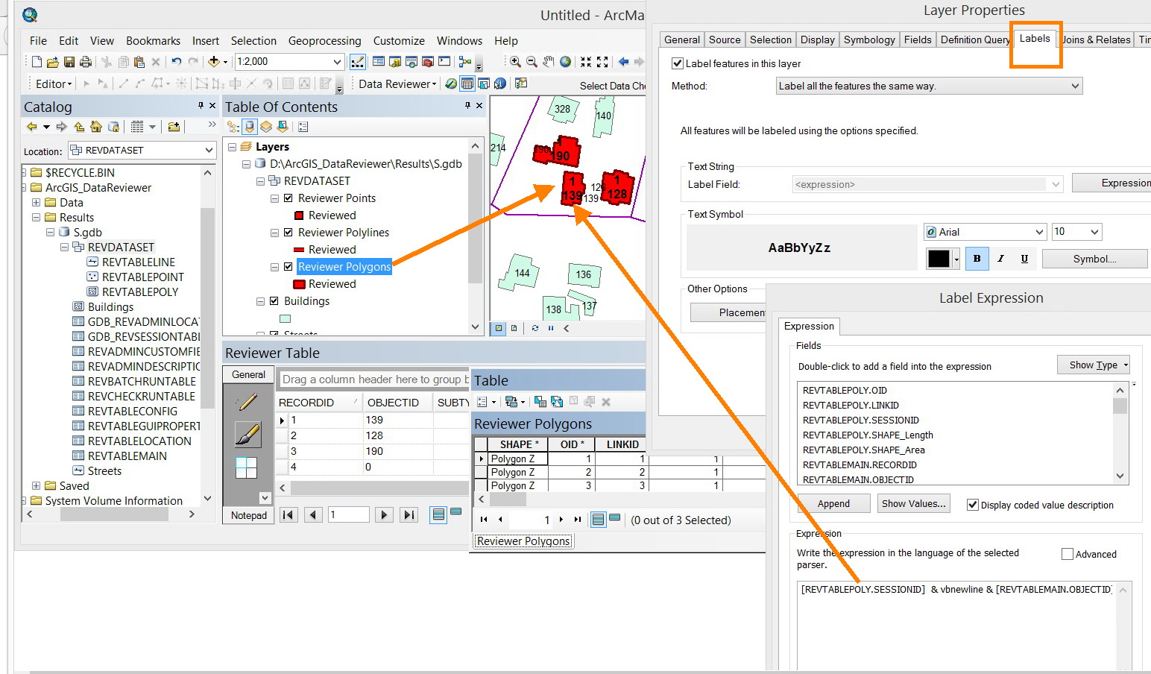The width and height of the screenshot is (1151, 674).
Task: Switch to the Definition Query tab
Action: pos(975,40)
